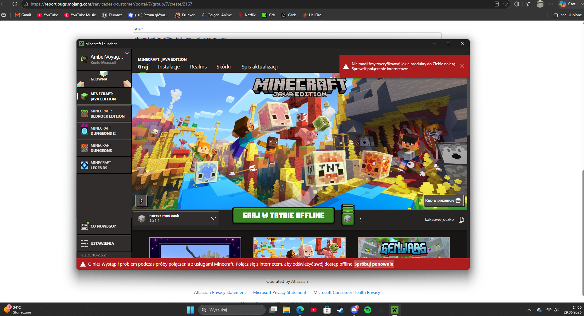Switch to the Graj tab
584x316 pixels.
143,67
